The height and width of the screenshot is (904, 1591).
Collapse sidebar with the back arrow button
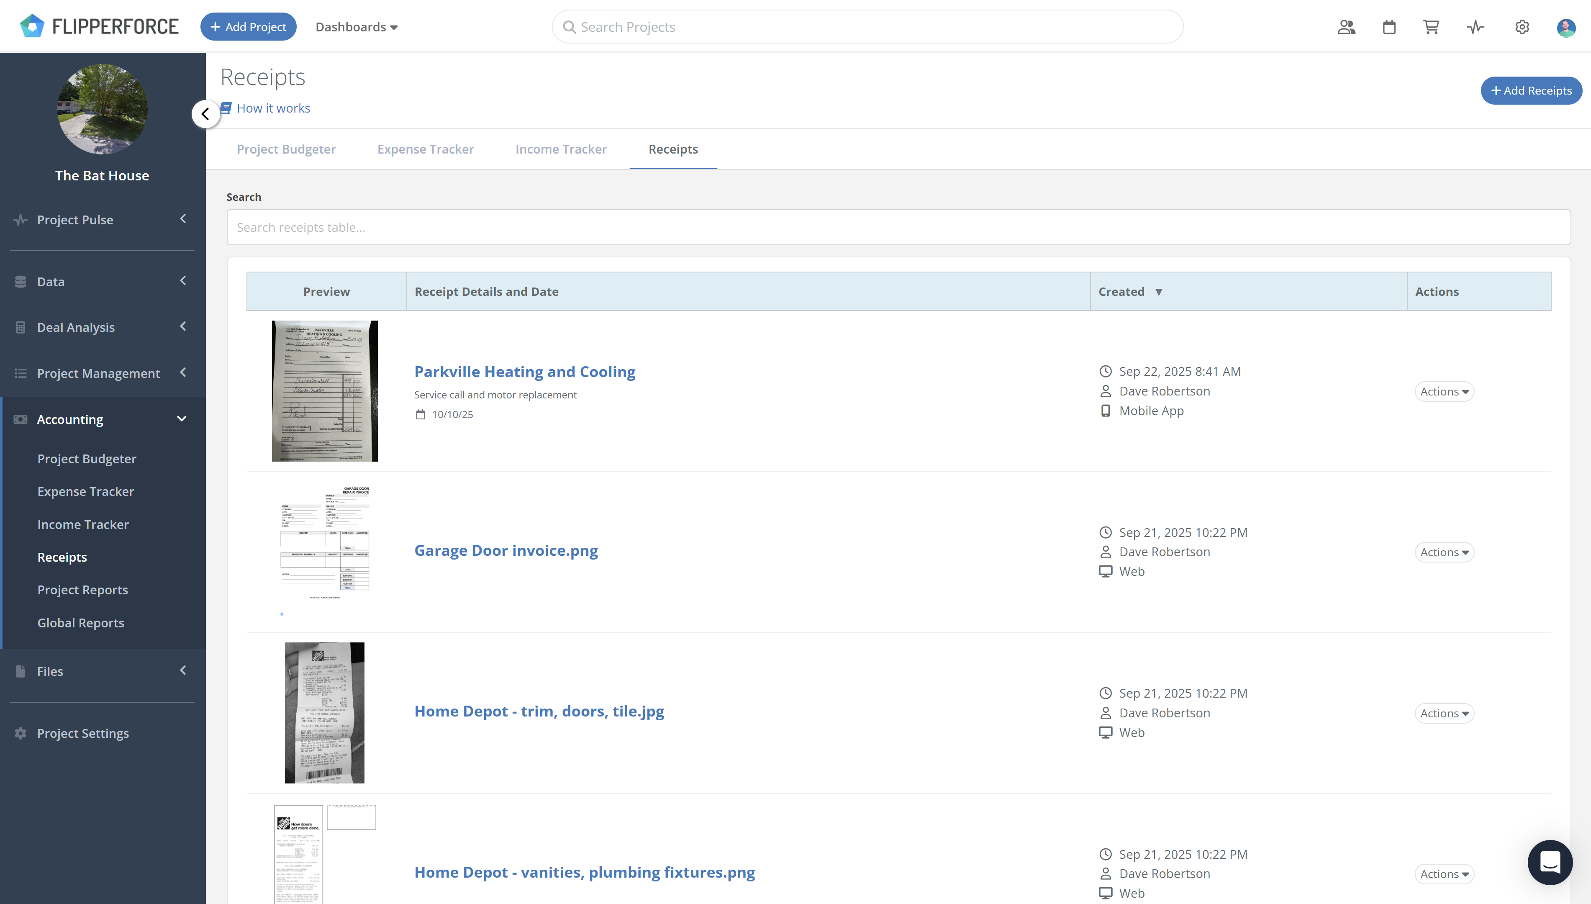click(205, 113)
